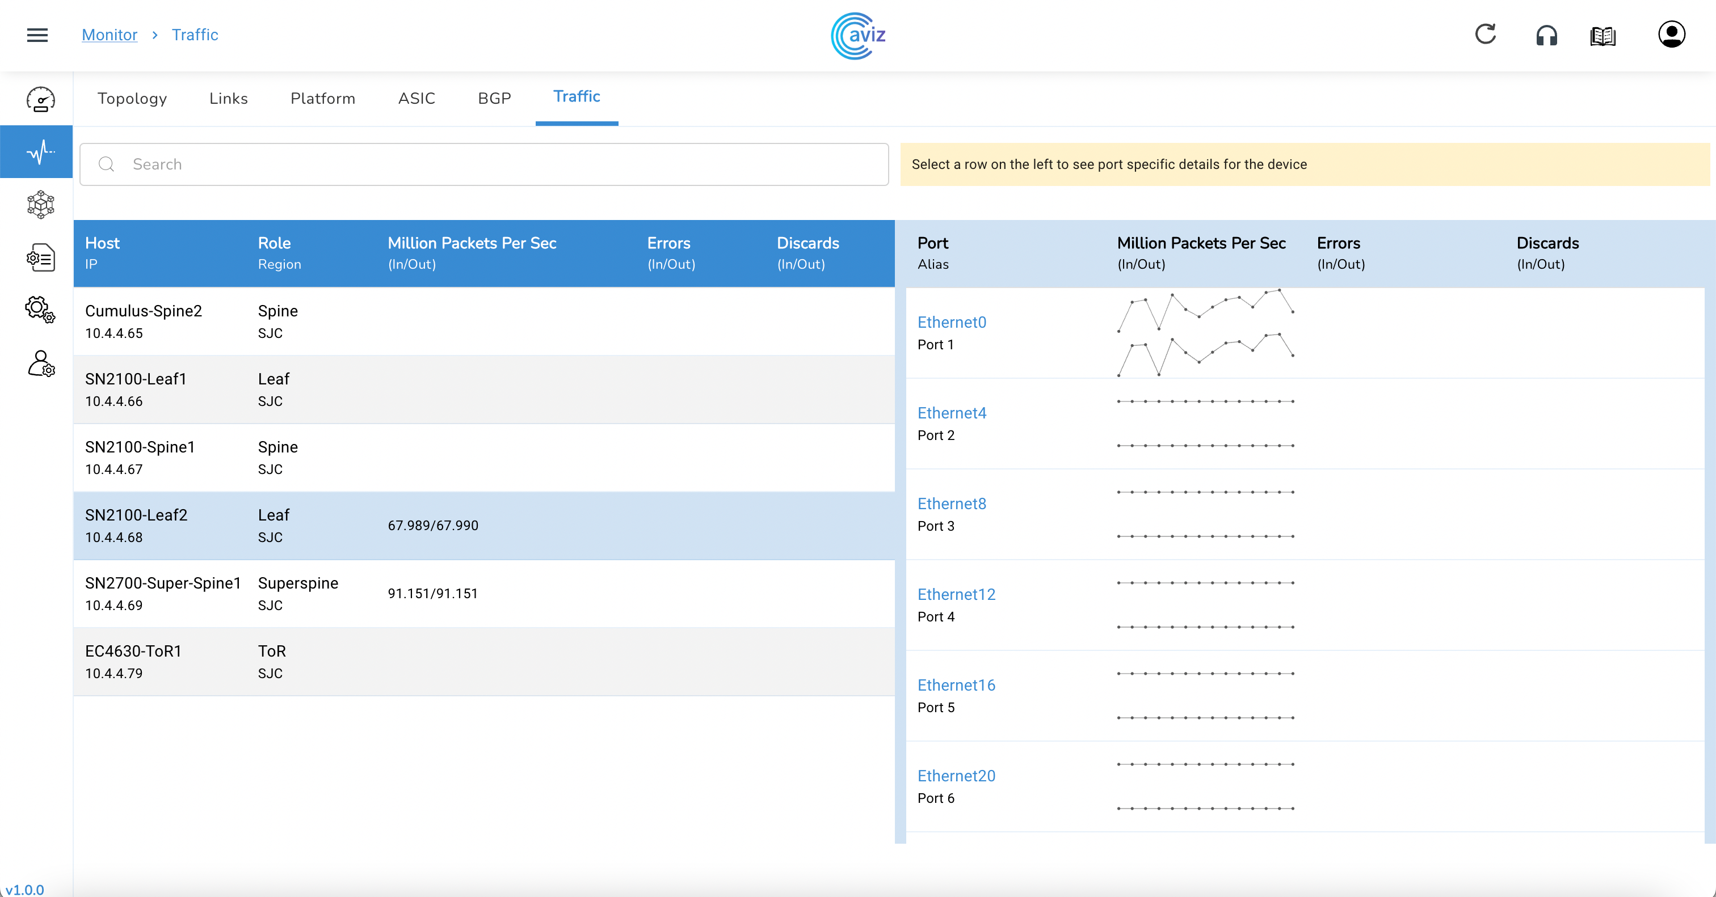Open the user profile icon
The image size is (1716, 897).
(1671, 35)
